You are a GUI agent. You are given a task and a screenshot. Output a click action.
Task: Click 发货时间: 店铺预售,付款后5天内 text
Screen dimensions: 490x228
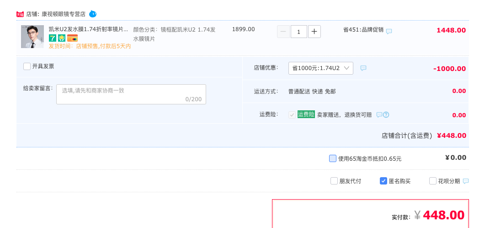tap(90, 46)
